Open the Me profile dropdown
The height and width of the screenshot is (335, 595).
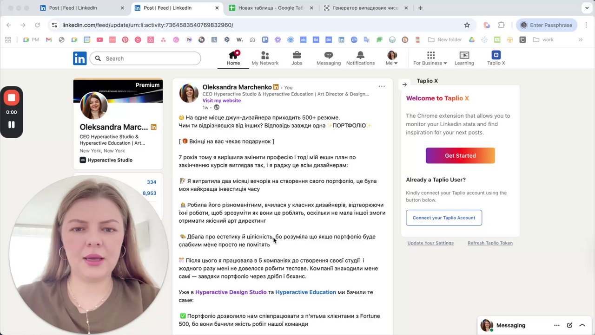pos(392,58)
